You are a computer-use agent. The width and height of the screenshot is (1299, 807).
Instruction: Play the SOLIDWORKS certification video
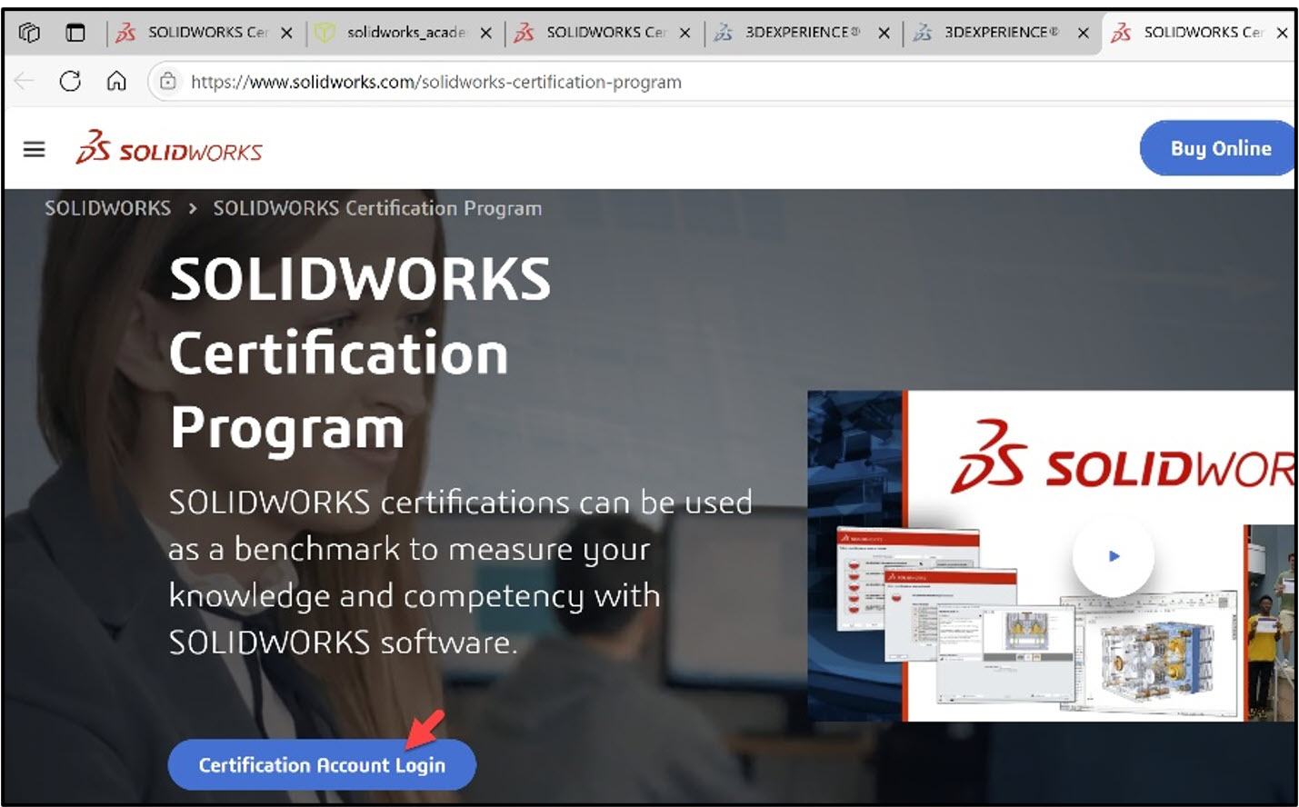click(1114, 556)
